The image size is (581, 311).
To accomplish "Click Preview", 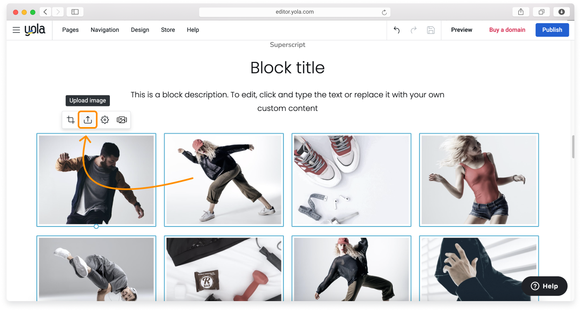I will click(461, 30).
